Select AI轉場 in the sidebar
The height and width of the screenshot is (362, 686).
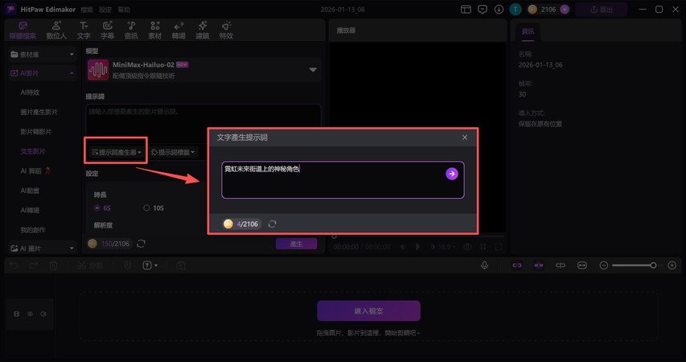30,210
